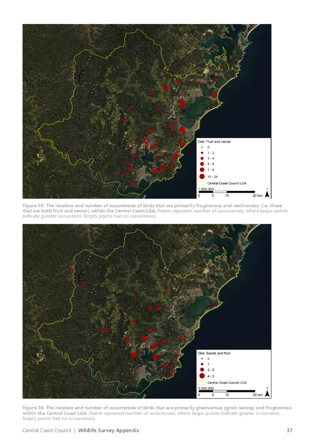Click the '2 - 3' legend label

click(211, 370)
